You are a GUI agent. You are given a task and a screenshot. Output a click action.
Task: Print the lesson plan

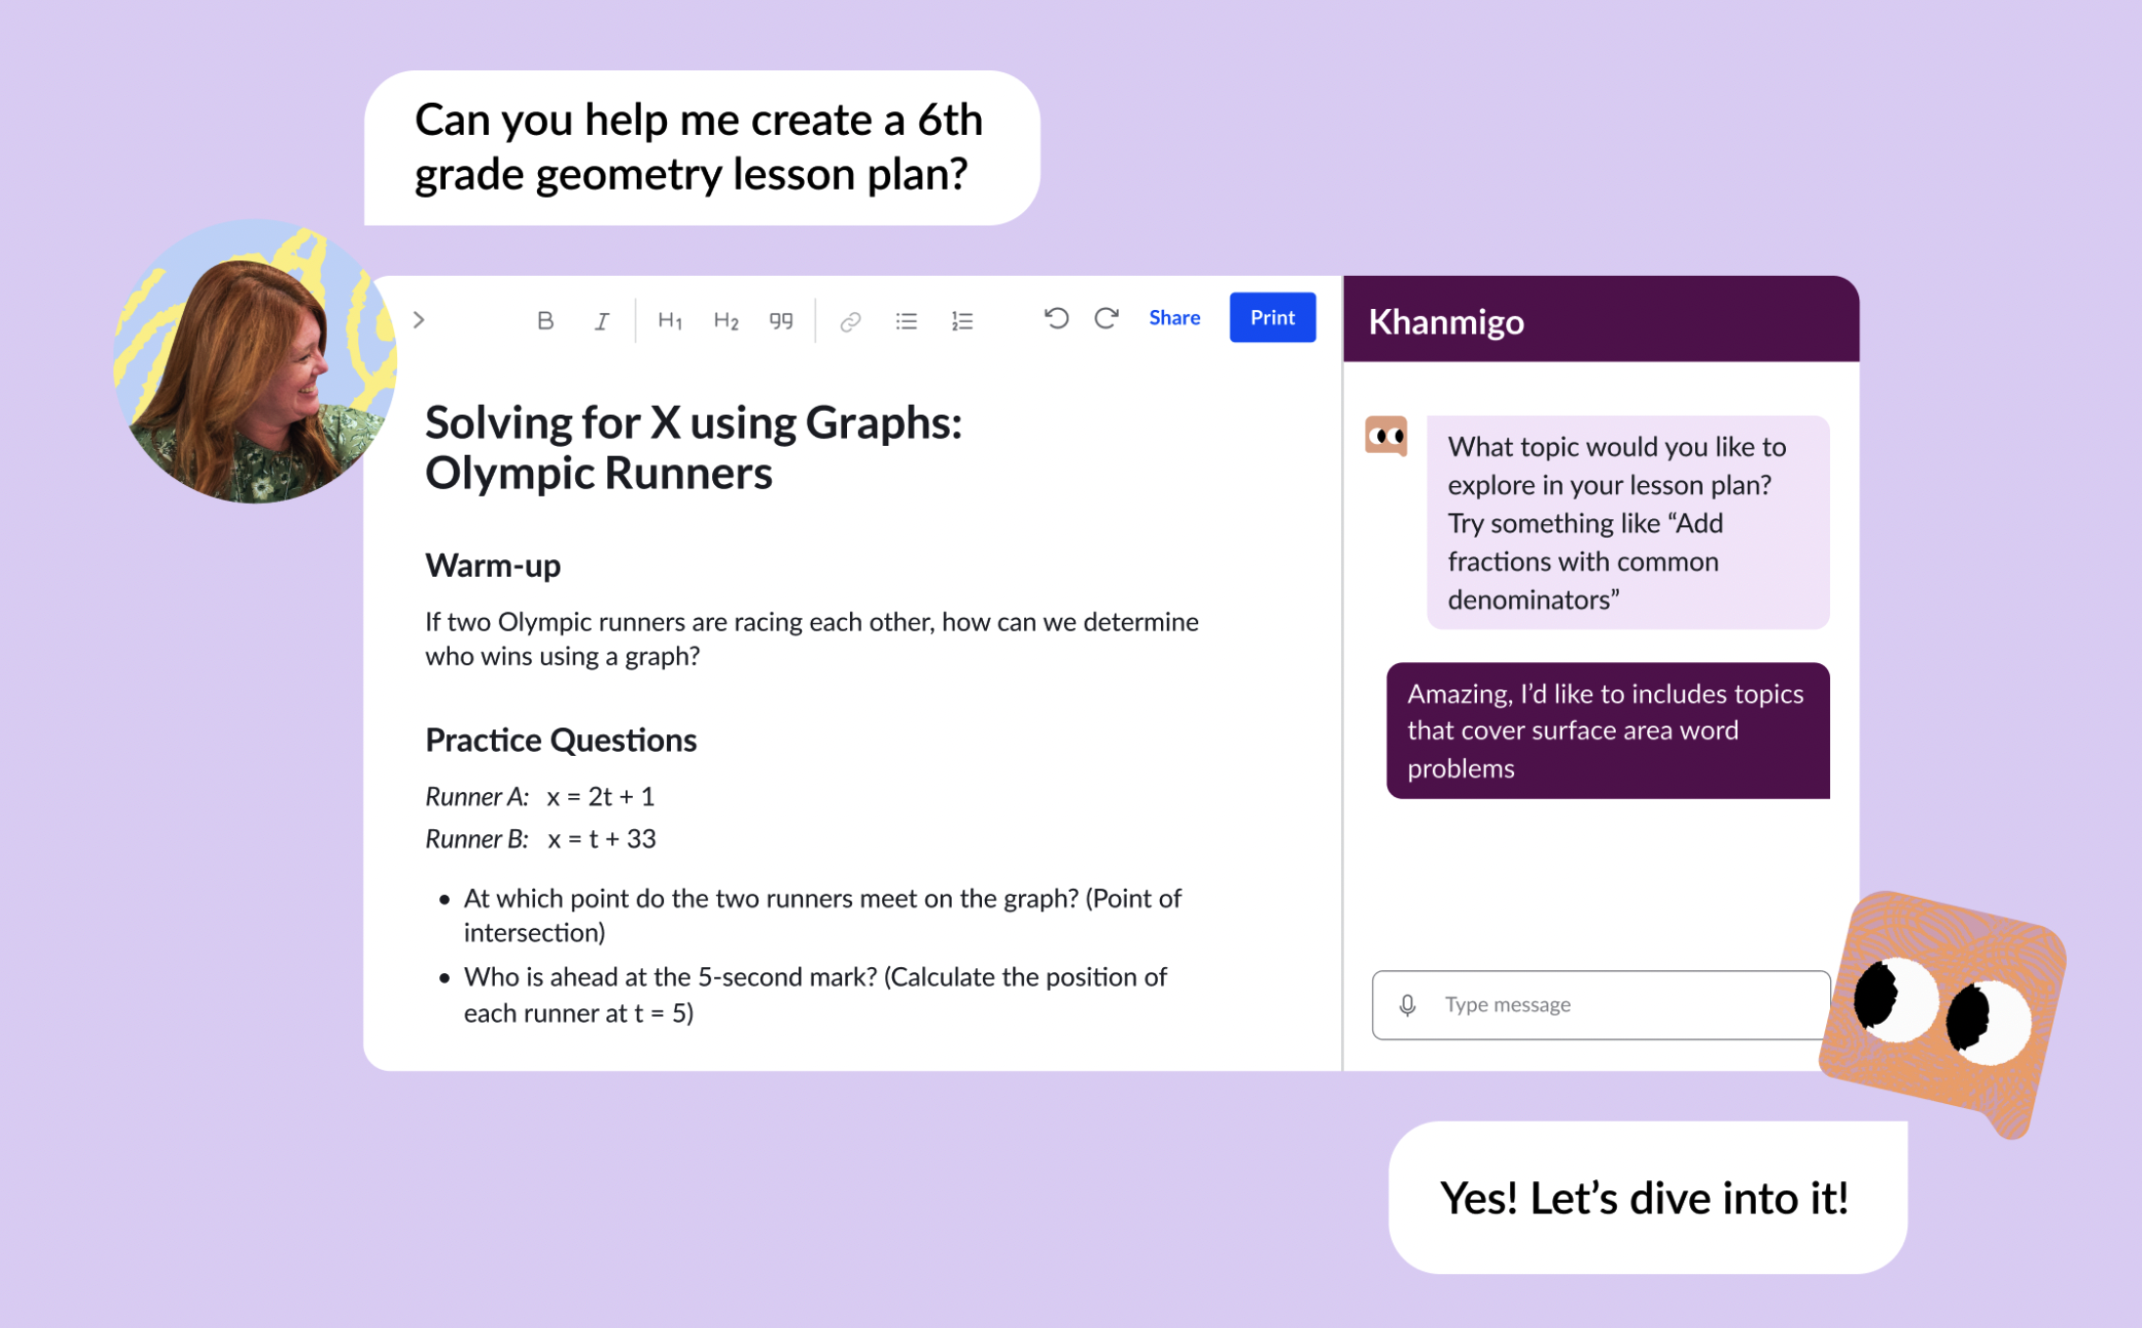tap(1272, 318)
